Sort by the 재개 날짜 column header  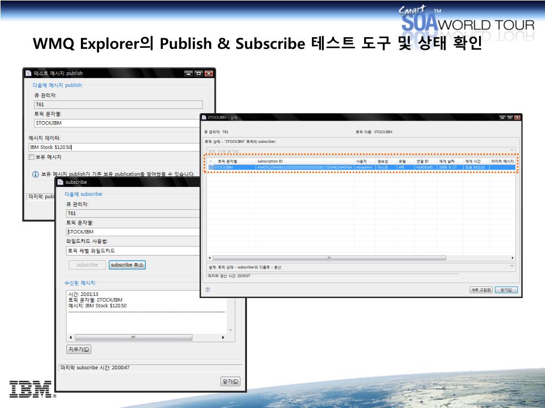tap(447, 161)
